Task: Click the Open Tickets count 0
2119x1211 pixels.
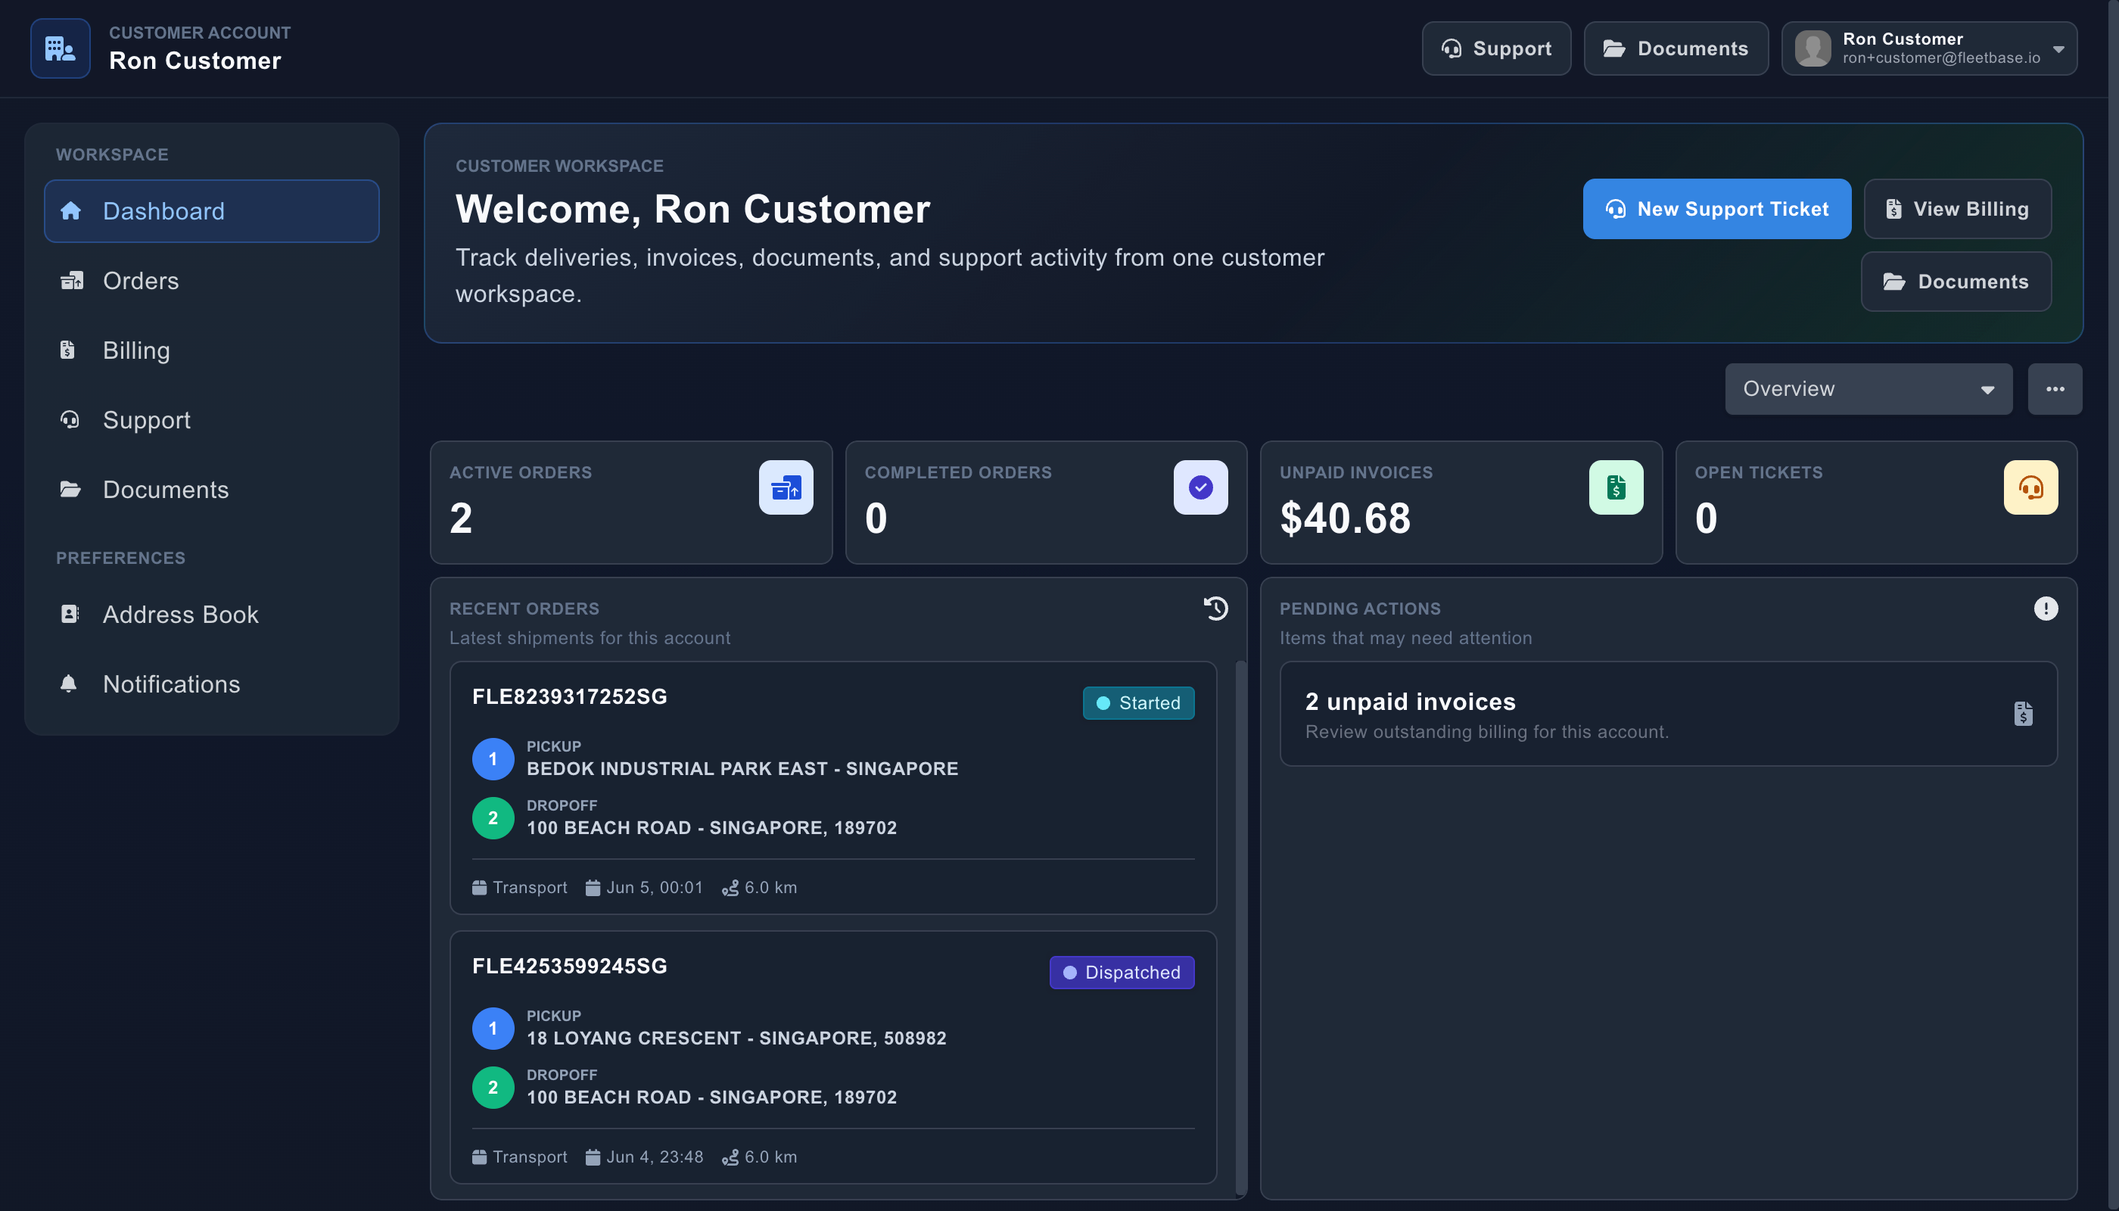Action: click(x=1706, y=519)
